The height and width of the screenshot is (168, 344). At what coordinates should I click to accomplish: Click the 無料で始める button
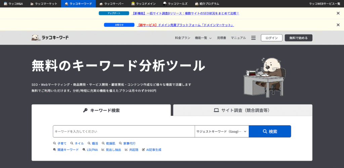pos(298,38)
